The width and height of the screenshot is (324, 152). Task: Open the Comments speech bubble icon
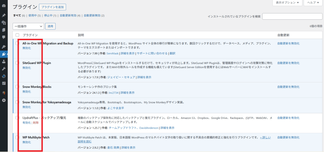[4, 37]
